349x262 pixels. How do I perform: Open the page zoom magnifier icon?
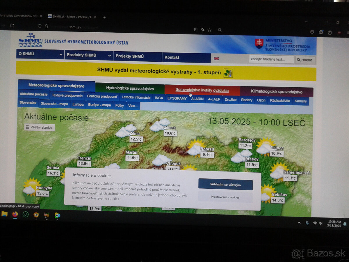click(x=220, y=30)
